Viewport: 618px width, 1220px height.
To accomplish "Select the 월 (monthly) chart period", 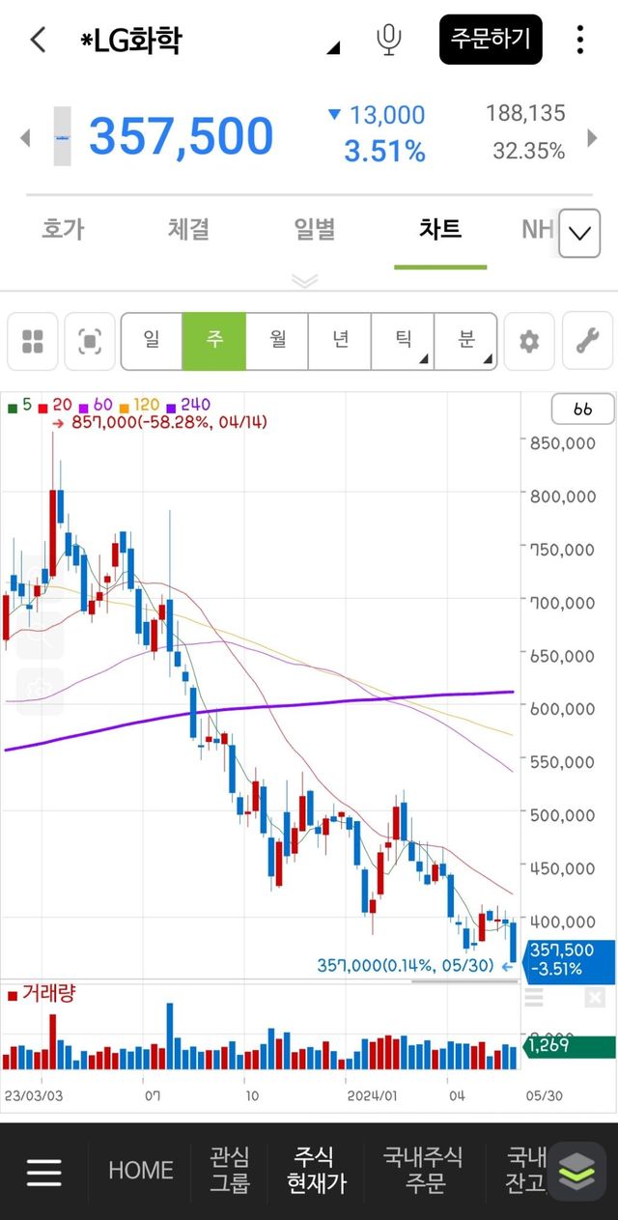I will click(x=277, y=341).
